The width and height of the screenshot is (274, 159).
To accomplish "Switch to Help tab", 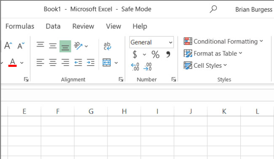I will tap(140, 26).
